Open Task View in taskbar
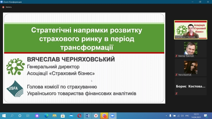Image resolution: width=212 pixels, height=119 pixels. coord(28,116)
